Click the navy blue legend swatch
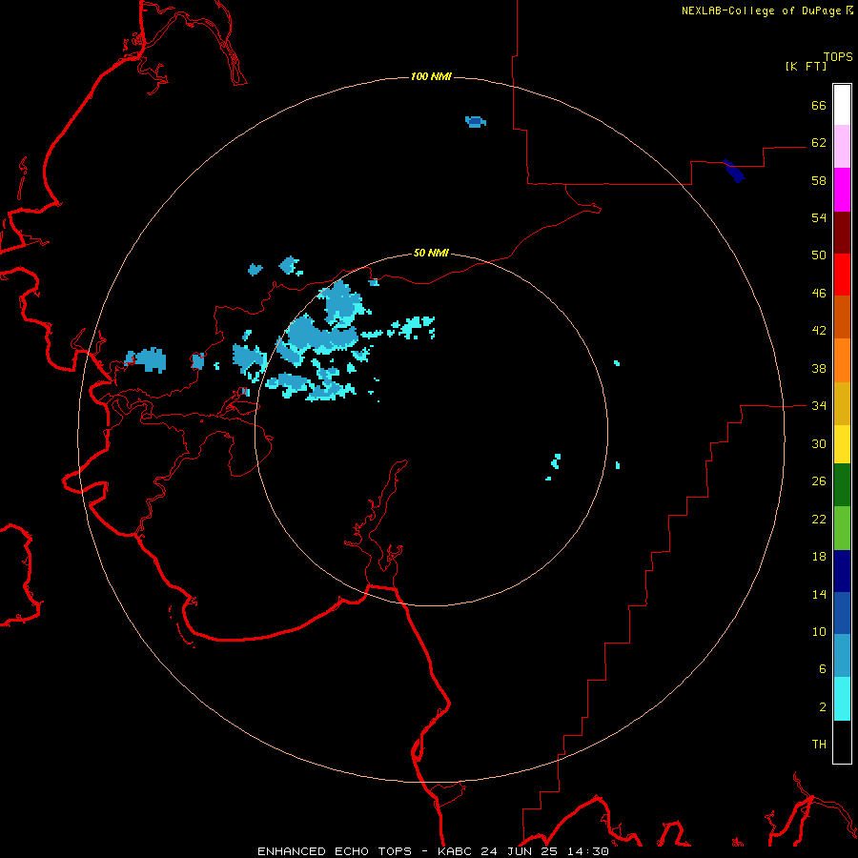The width and height of the screenshot is (858, 858). click(842, 571)
